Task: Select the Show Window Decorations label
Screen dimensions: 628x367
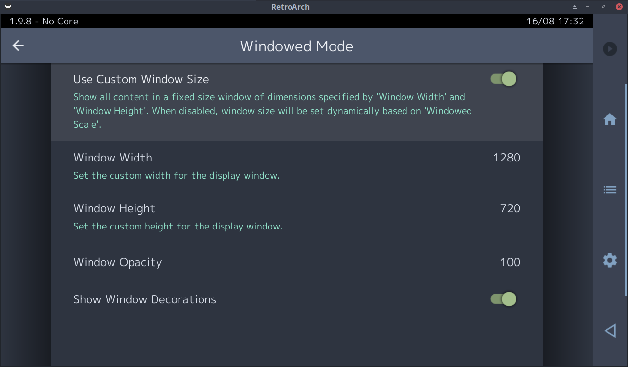Action: coord(145,299)
